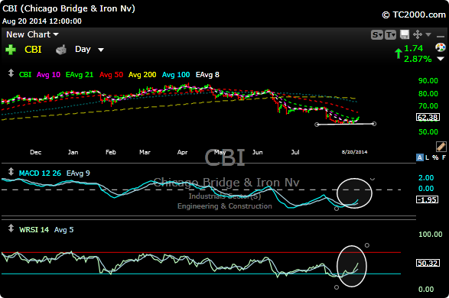Screen dimensions: 449x298
Task: Click the cyan oversold line in WRSI pane
Action: click(x=201, y=274)
